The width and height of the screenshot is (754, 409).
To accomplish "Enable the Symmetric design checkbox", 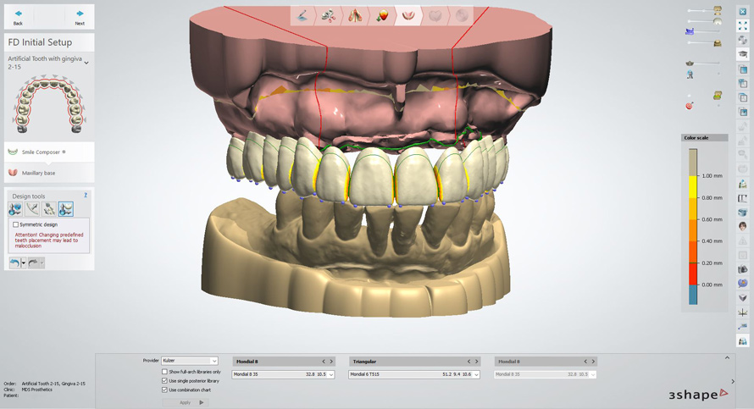I will pos(16,224).
